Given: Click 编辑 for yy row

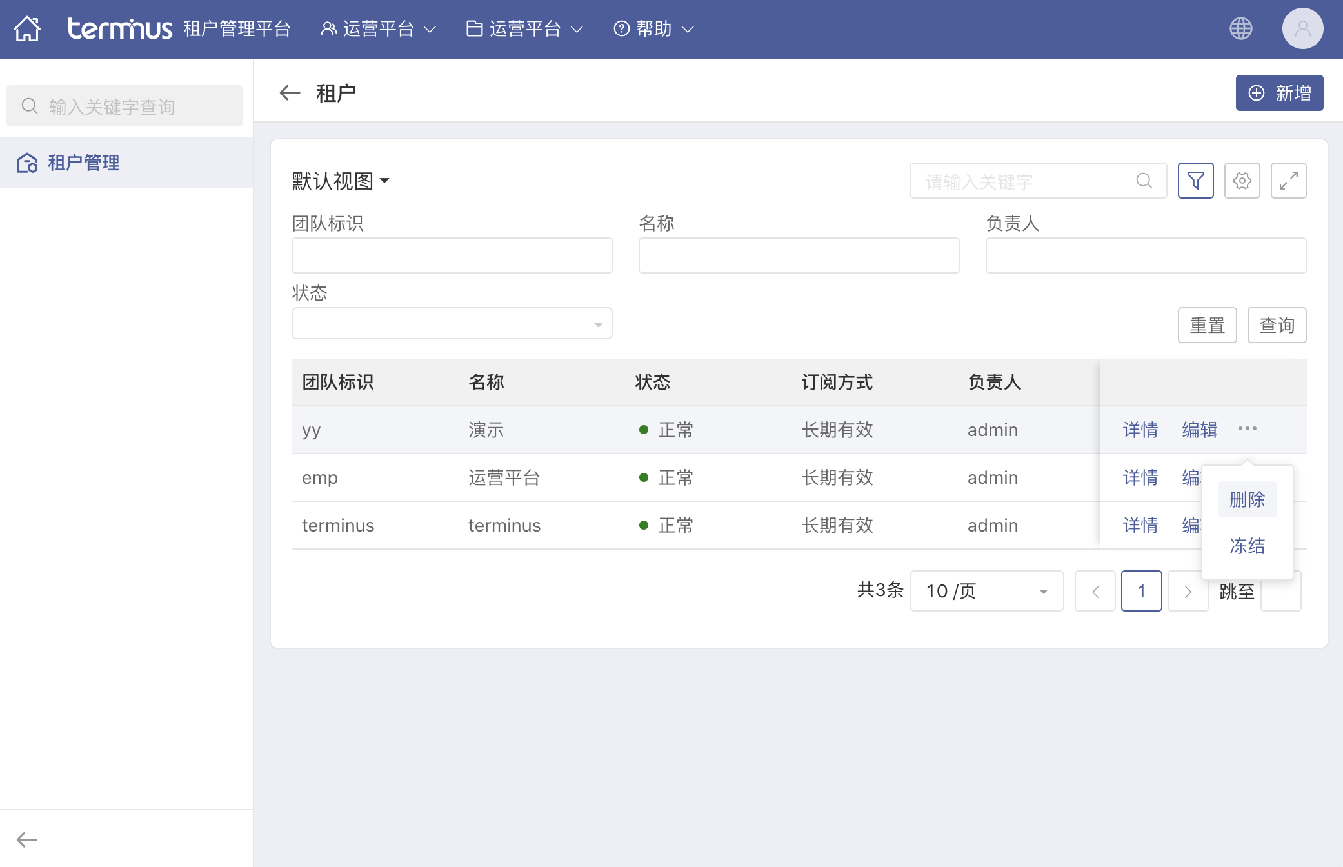Looking at the screenshot, I should pyautogui.click(x=1199, y=430).
